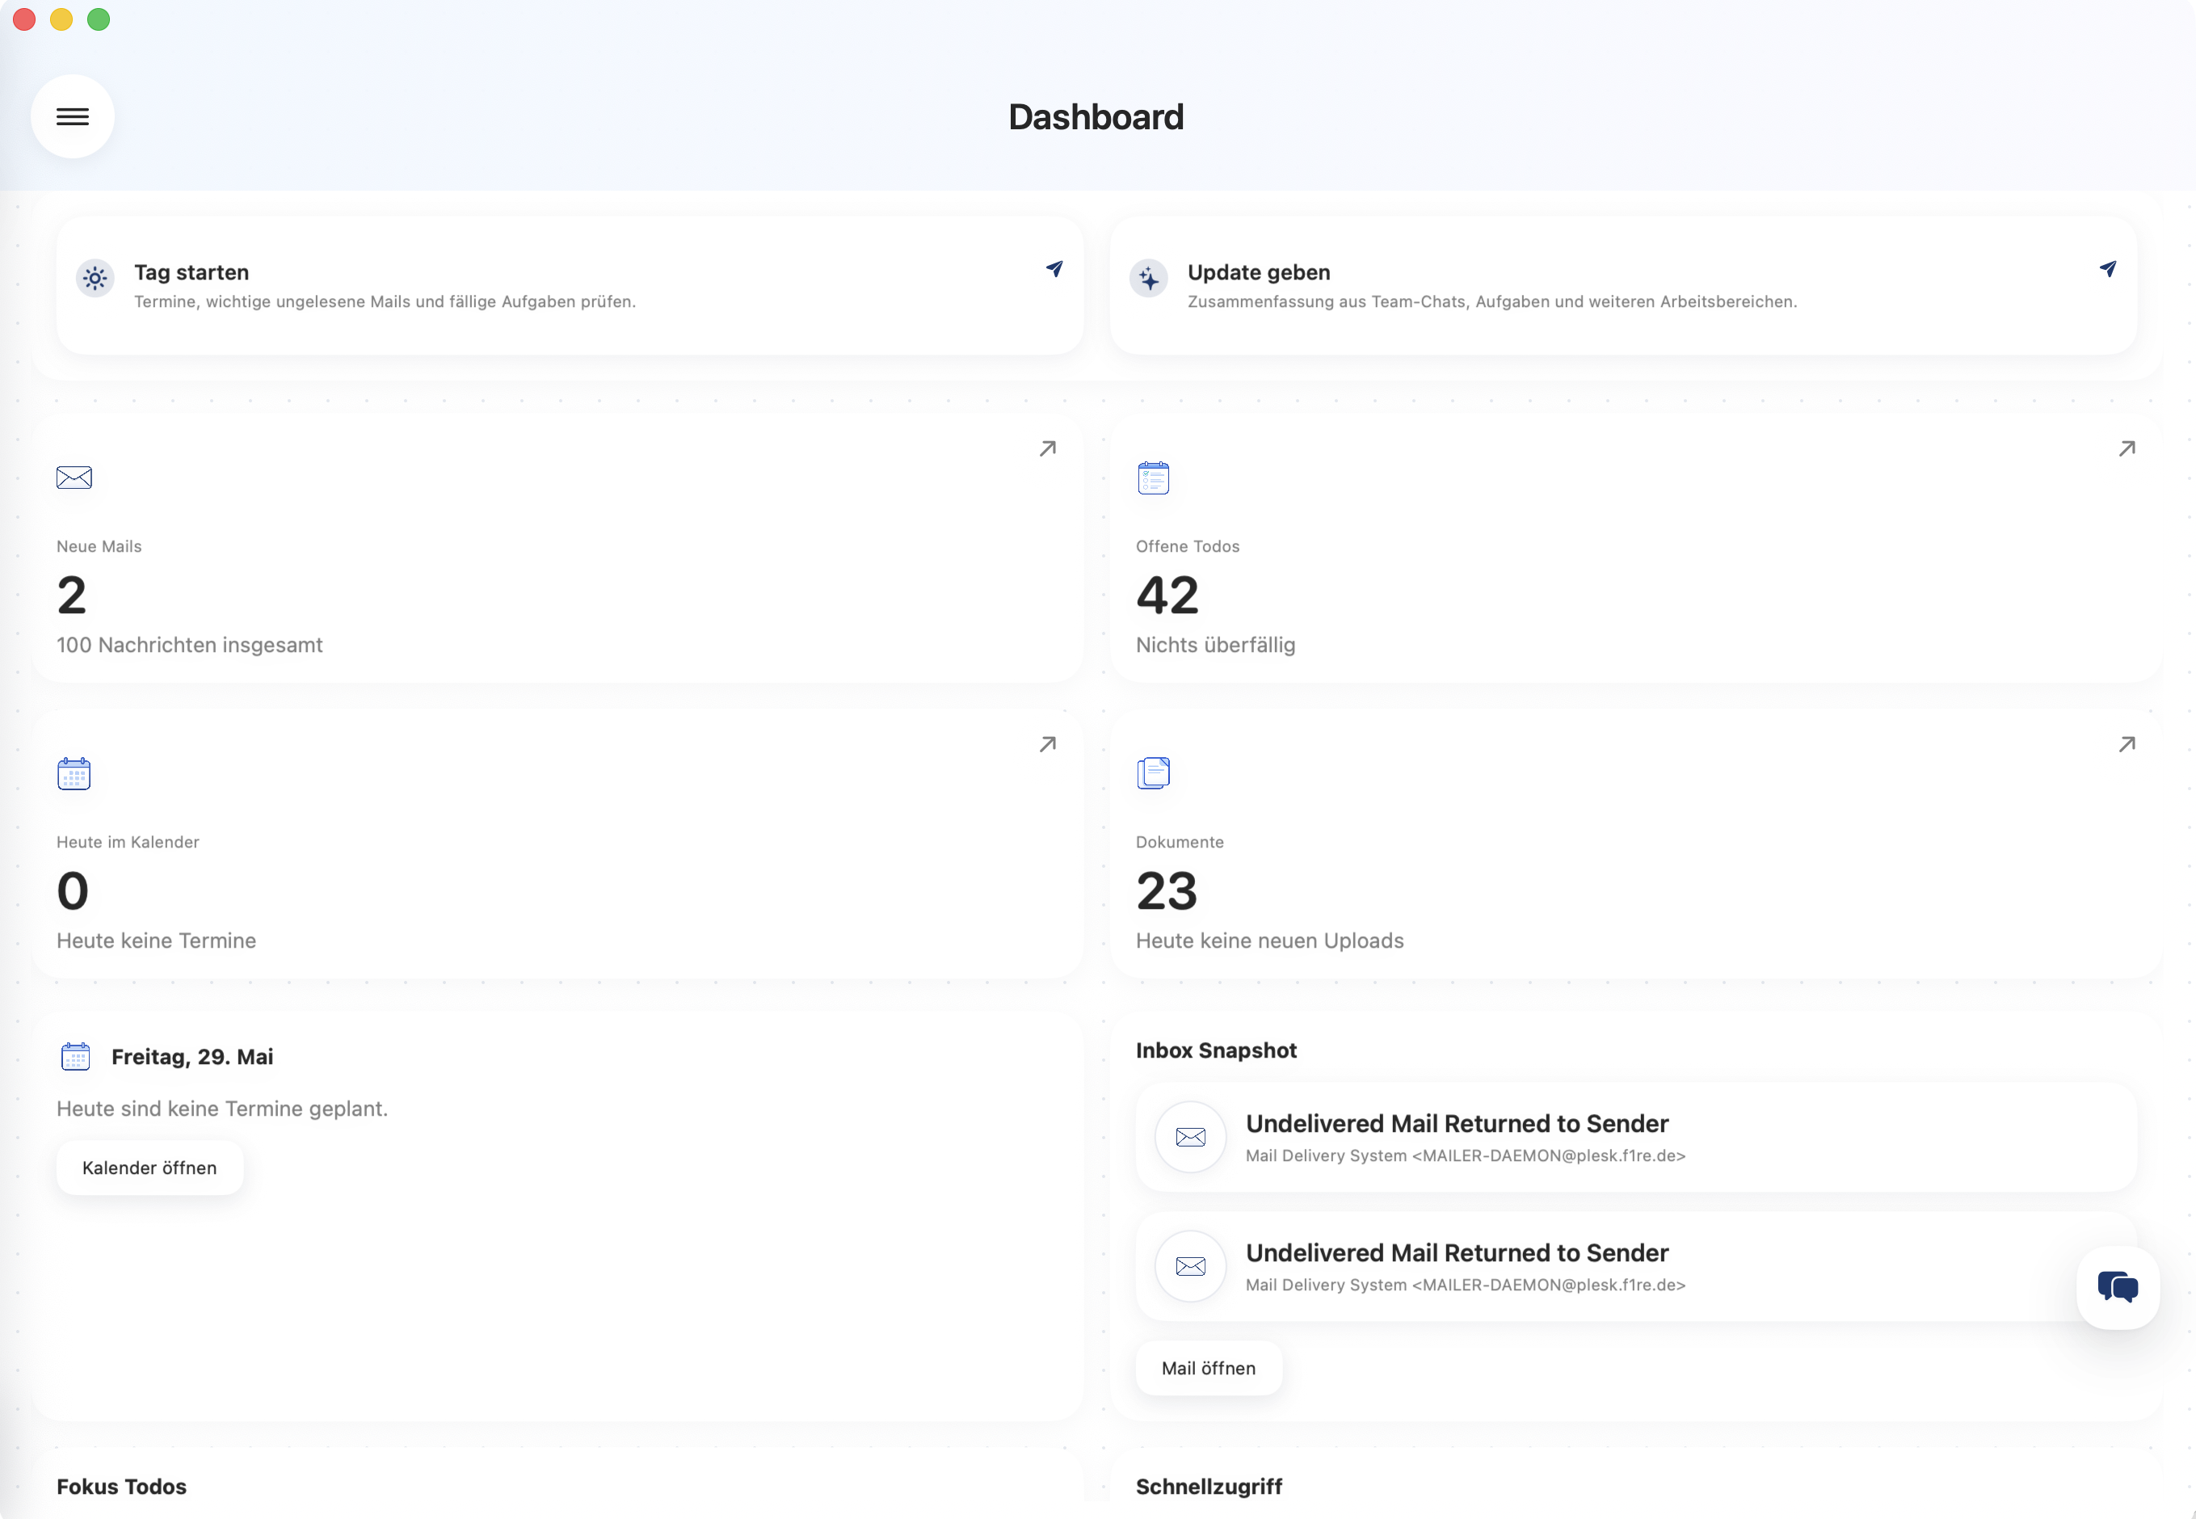Click the macOS green fullscreen window button
2196x1519 pixels.
click(98, 19)
